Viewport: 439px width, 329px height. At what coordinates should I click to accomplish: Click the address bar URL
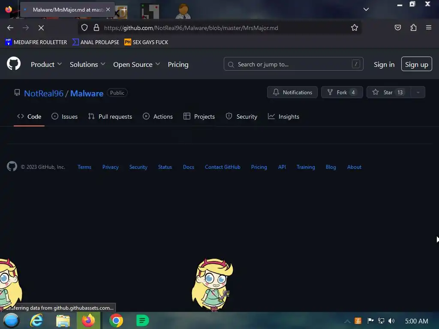tap(191, 28)
